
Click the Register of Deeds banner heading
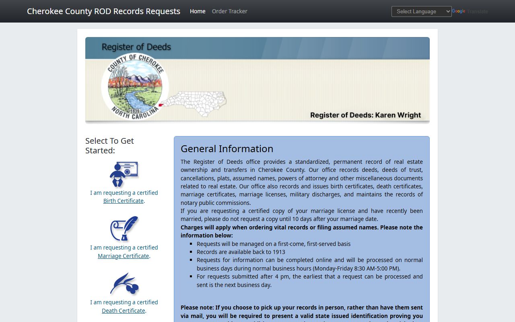click(136, 47)
